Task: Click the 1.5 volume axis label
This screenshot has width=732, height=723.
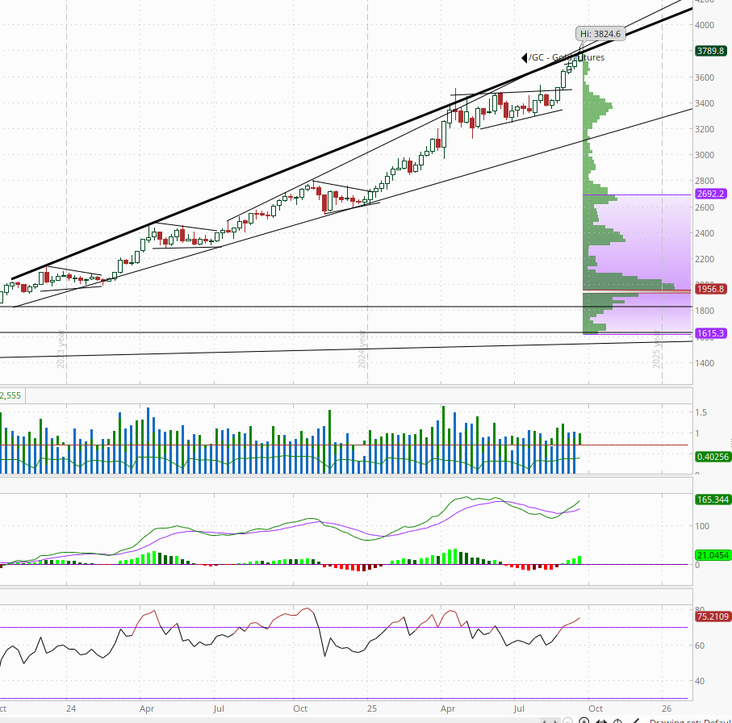Action: pos(701,412)
